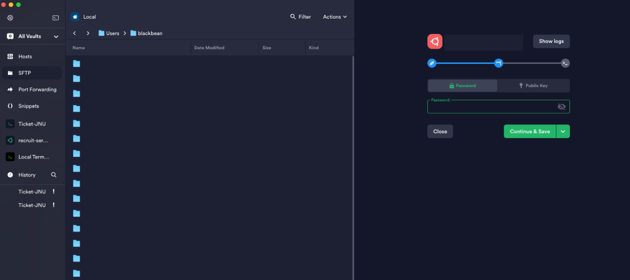Image resolution: width=630 pixels, height=280 pixels.
Task: Open the History section
Action: pyautogui.click(x=27, y=175)
